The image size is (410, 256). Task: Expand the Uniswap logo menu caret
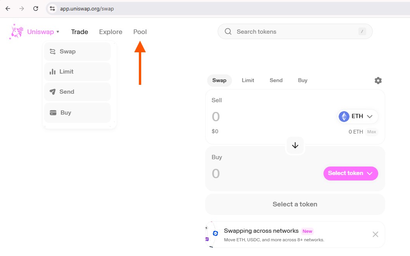[58, 32]
